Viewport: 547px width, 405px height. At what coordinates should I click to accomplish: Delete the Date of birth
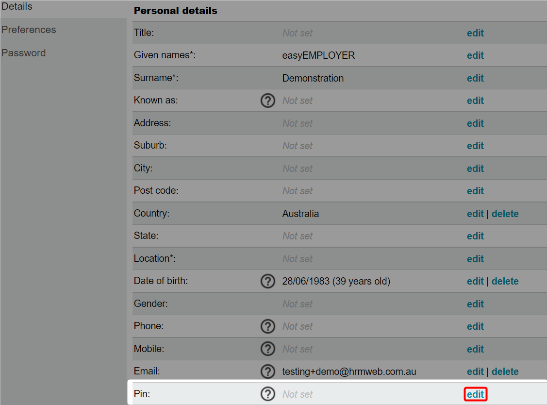tap(505, 281)
